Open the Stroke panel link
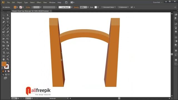Image resolution: width=178 pixels, height=100 pixels. pyautogui.click(x=28, y=7)
